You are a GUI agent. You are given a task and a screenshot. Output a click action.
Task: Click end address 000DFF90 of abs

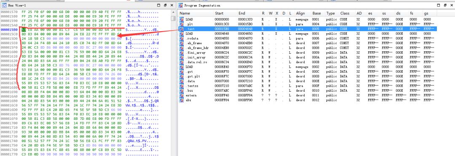246,100
